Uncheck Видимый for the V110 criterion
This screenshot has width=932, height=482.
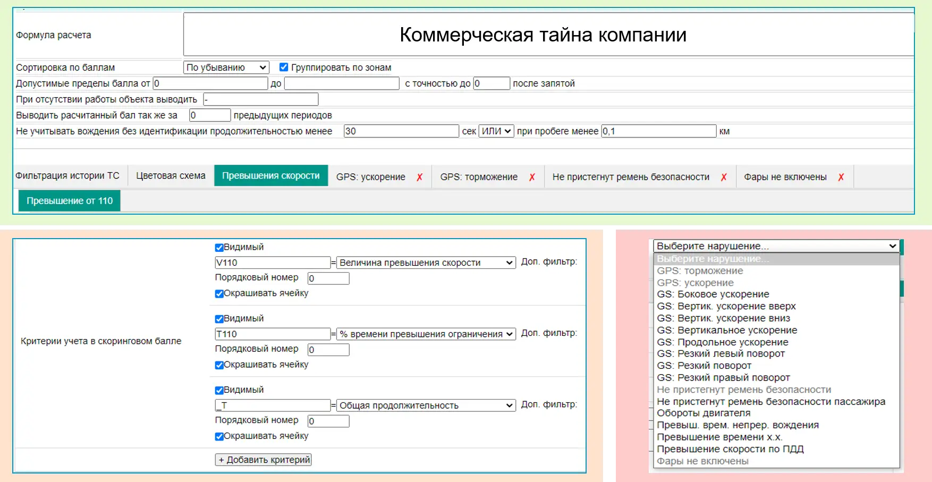(219, 248)
